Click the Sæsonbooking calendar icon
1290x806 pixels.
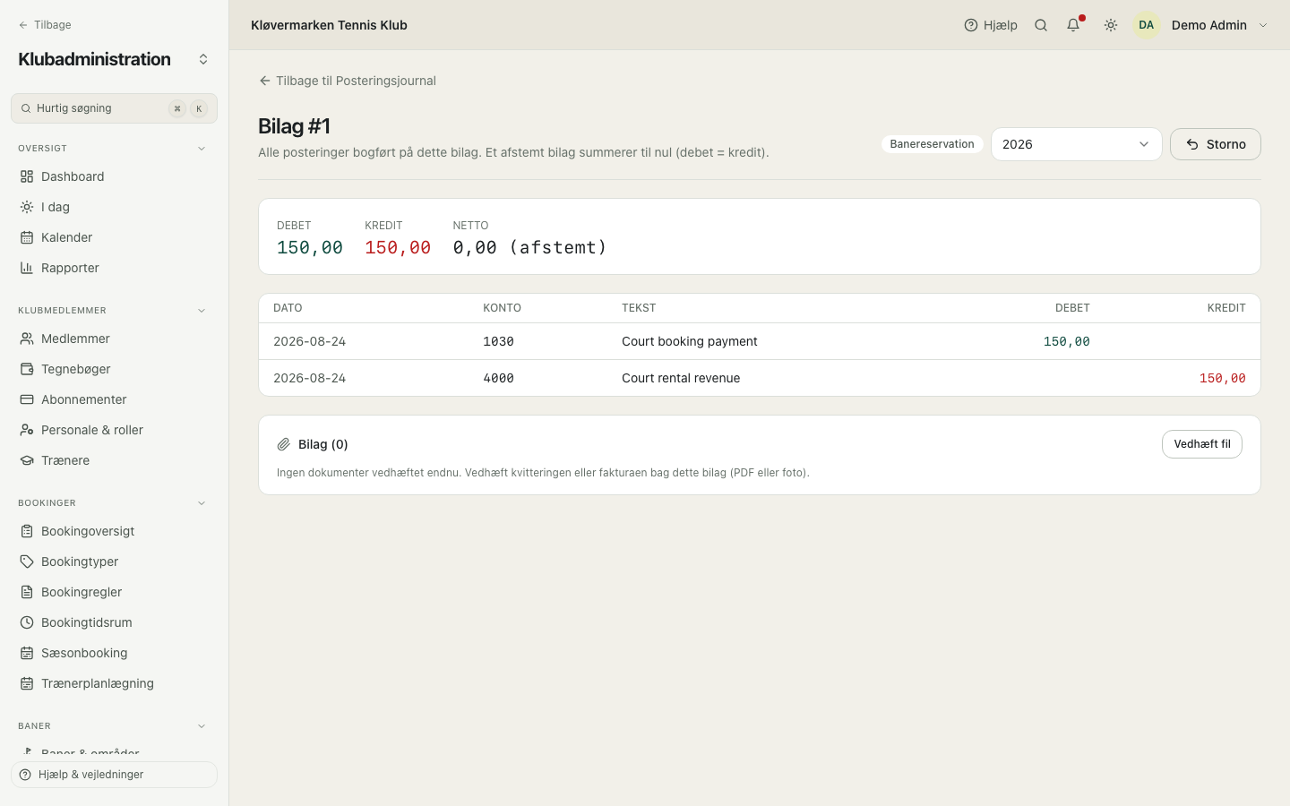(x=27, y=653)
